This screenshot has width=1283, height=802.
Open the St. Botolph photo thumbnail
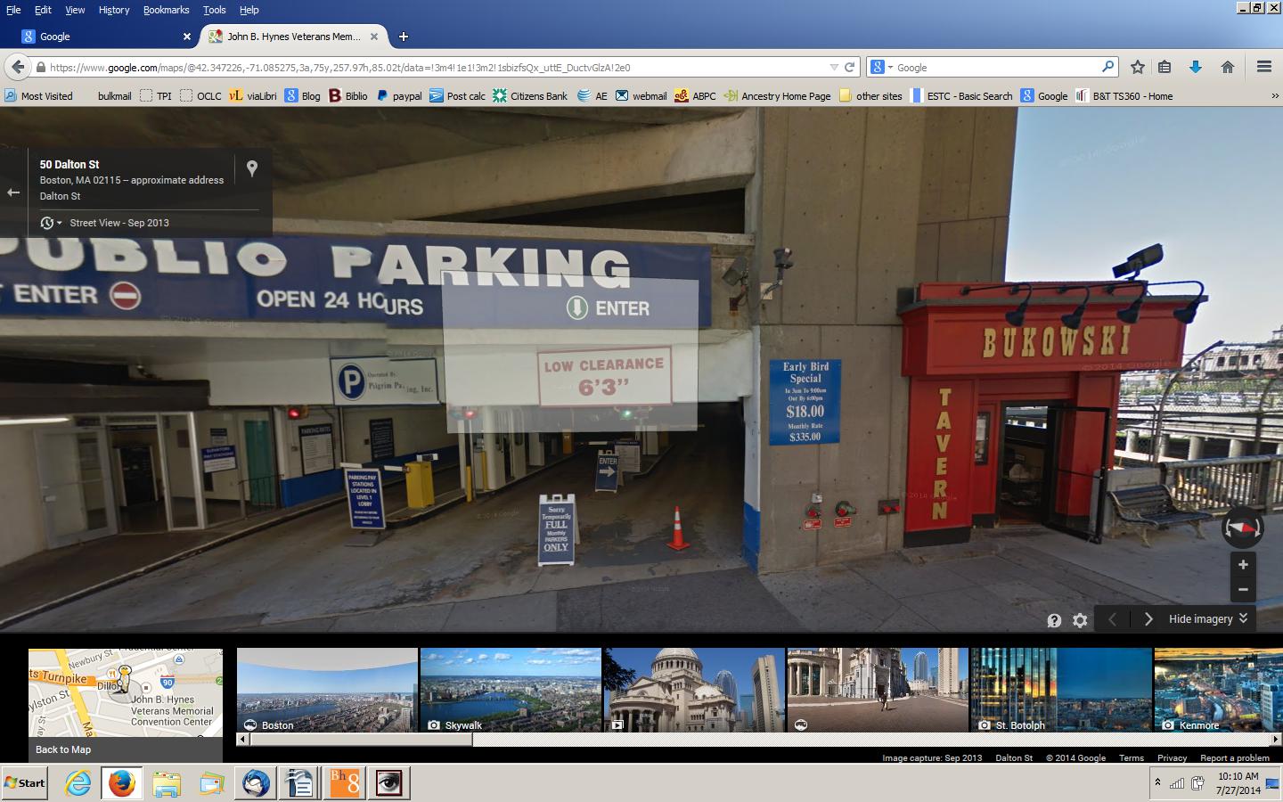(x=1061, y=690)
